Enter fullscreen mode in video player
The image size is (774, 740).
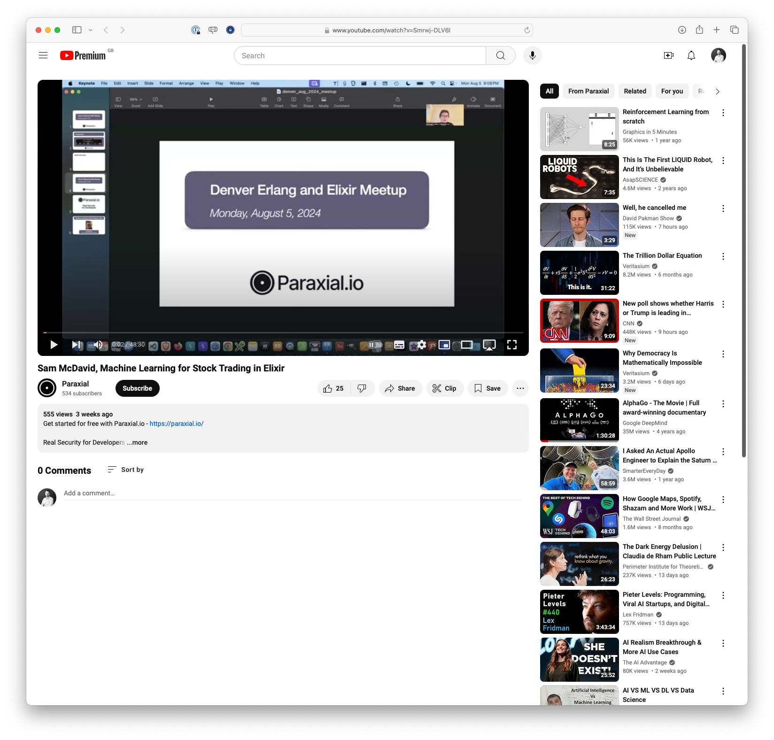(511, 345)
